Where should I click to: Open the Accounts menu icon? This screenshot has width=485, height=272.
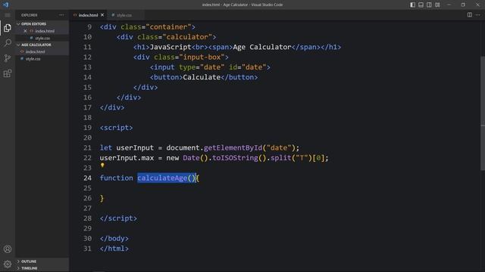[x=8, y=249]
